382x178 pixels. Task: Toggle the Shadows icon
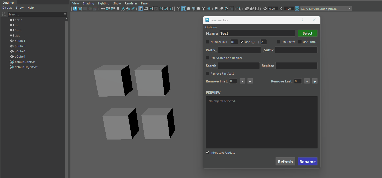[x=208, y=9]
